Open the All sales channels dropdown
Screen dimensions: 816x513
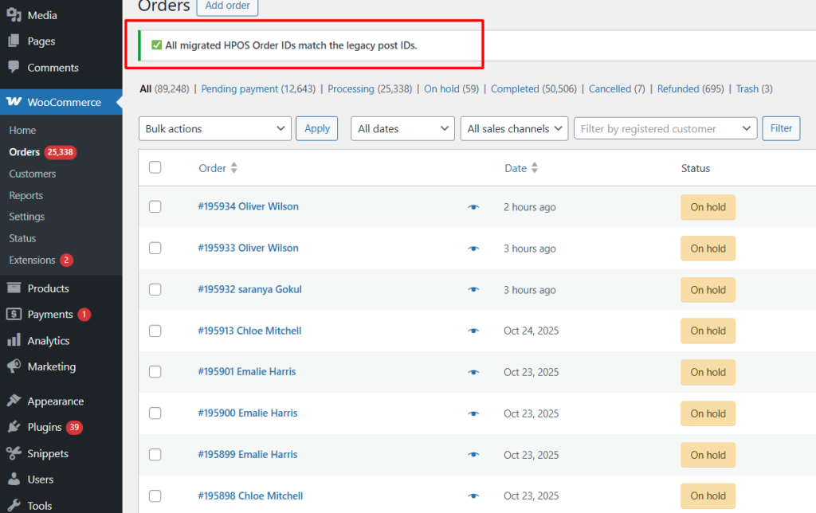click(514, 128)
